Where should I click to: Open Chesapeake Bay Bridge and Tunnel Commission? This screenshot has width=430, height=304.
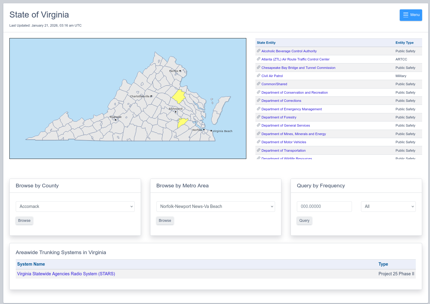click(x=298, y=68)
